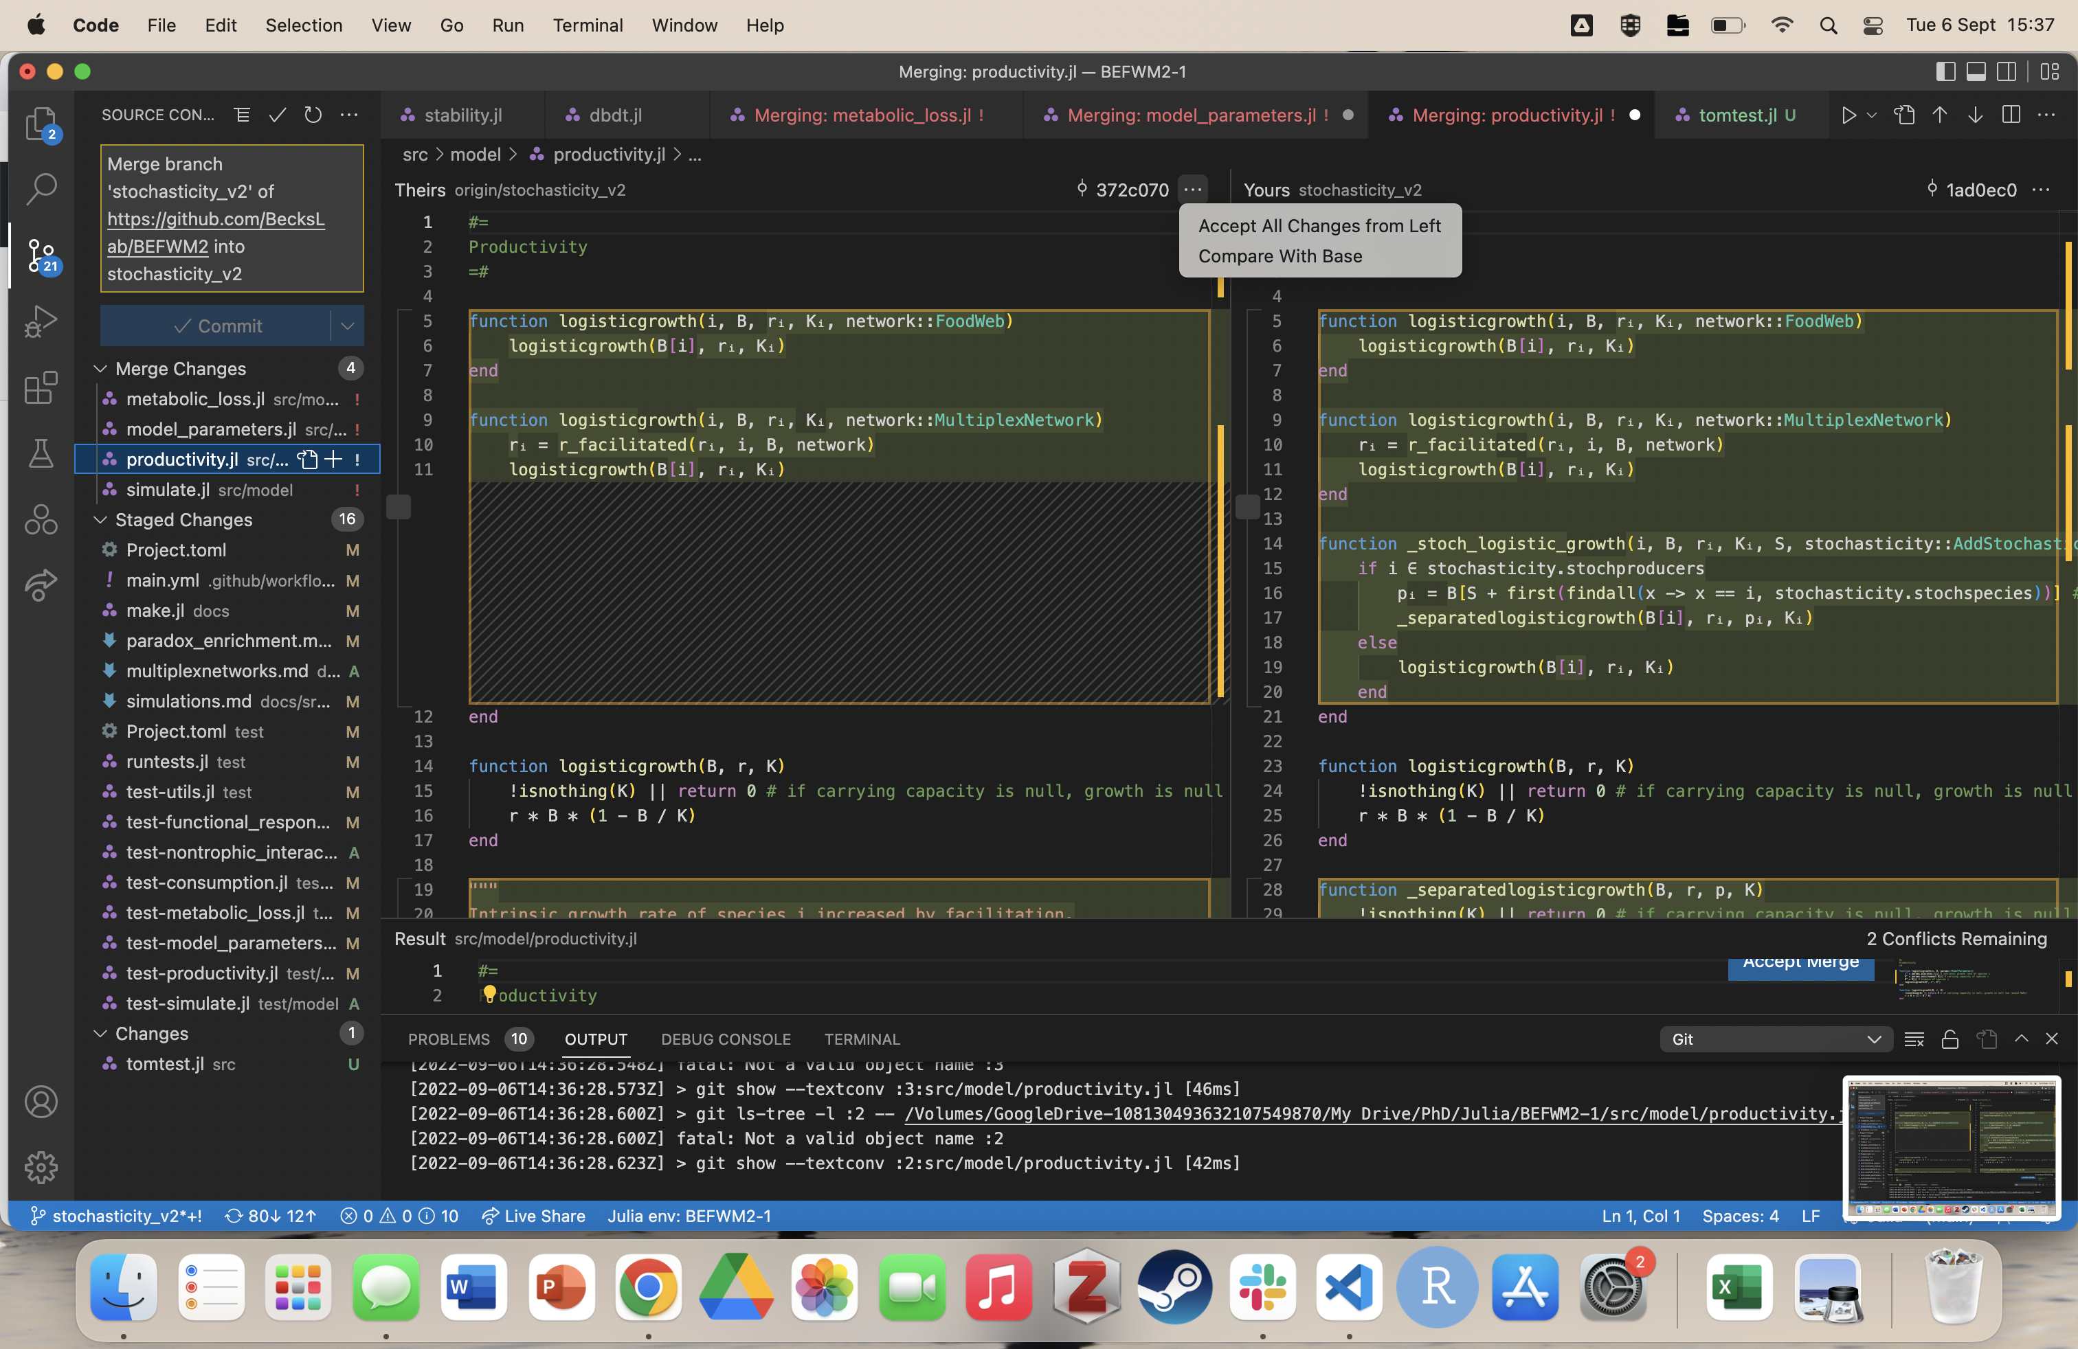
Task: Open Commit button dropdown arrow
Action: pos(348,326)
